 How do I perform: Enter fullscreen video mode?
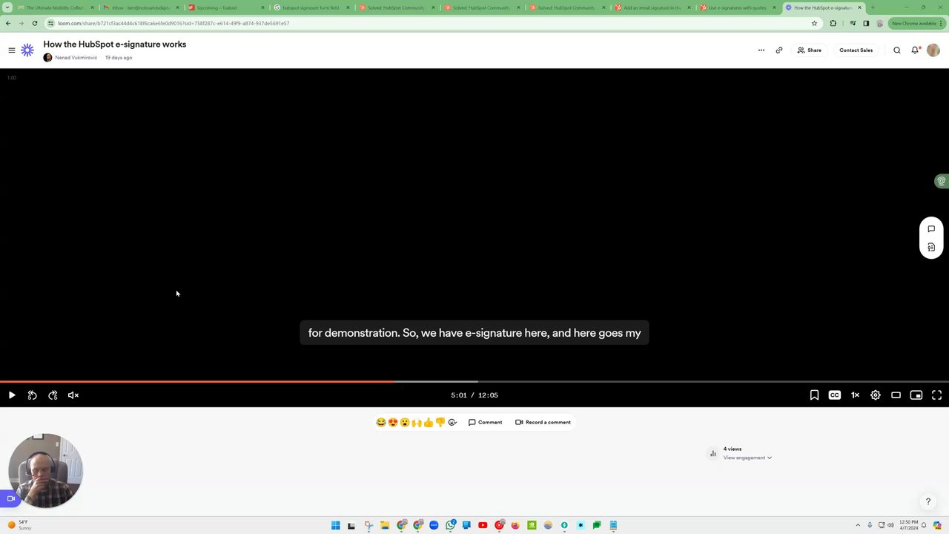937,395
